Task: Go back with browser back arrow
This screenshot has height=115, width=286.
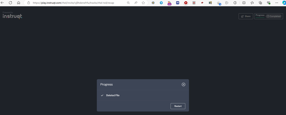Action: (3, 3)
